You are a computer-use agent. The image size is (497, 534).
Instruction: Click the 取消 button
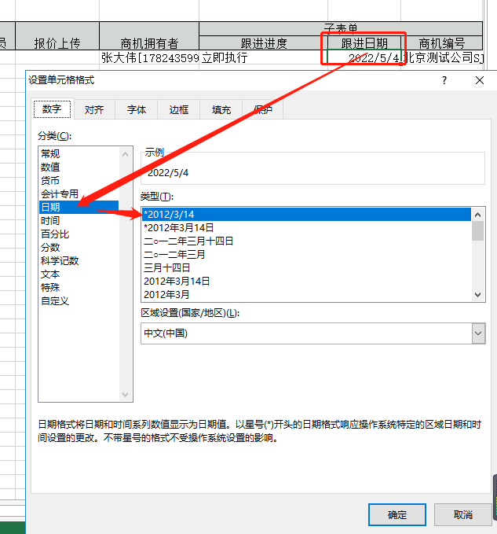coord(463,514)
